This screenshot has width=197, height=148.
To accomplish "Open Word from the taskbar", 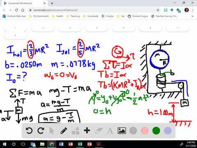I will point(61,144).
